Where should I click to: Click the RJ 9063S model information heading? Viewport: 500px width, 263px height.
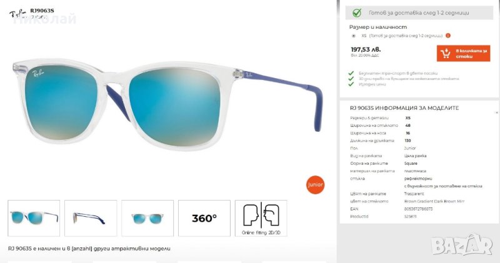pyautogui.click(x=404, y=108)
